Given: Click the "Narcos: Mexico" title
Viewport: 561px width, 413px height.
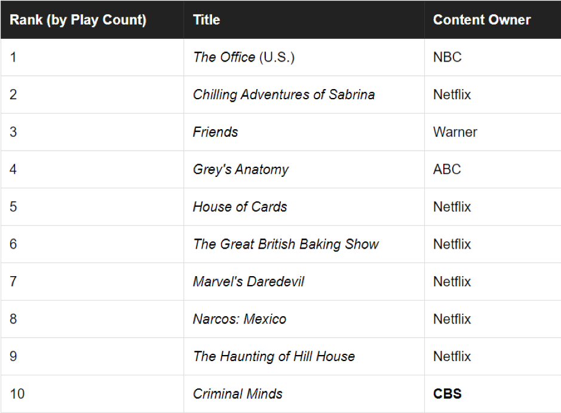Looking at the screenshot, I should 240,319.
